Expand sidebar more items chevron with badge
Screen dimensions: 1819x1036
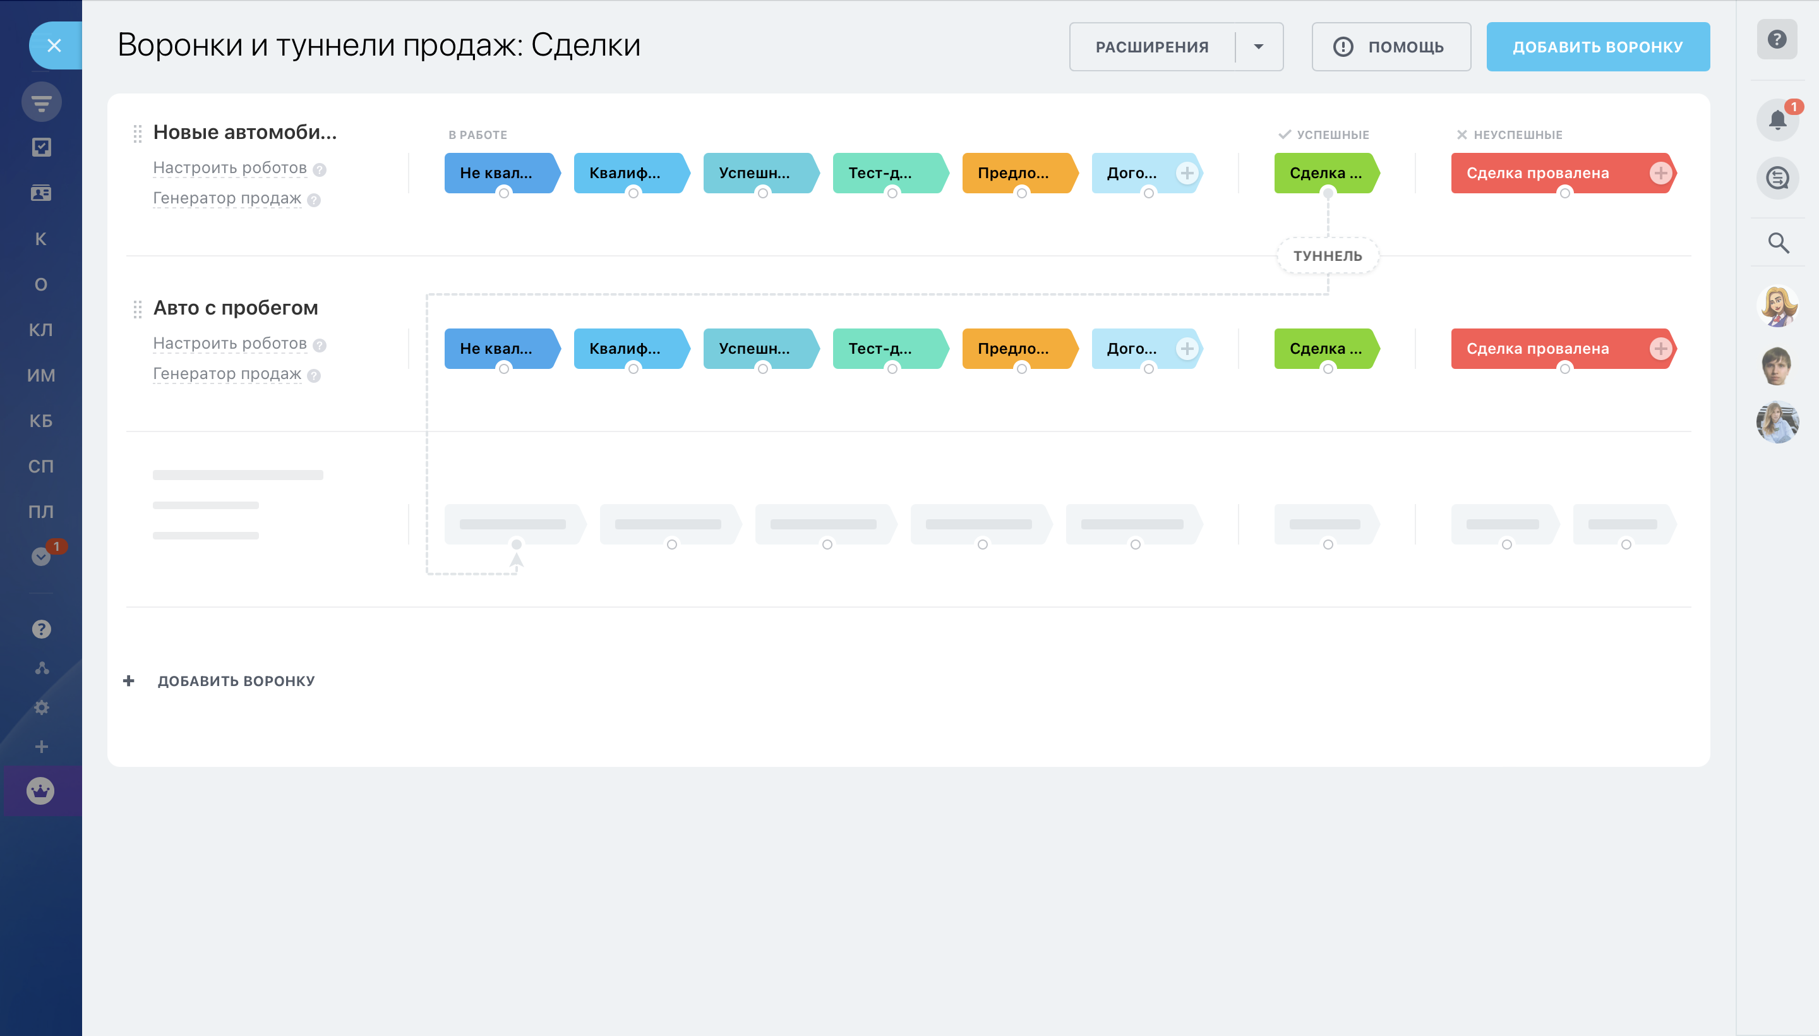41,557
